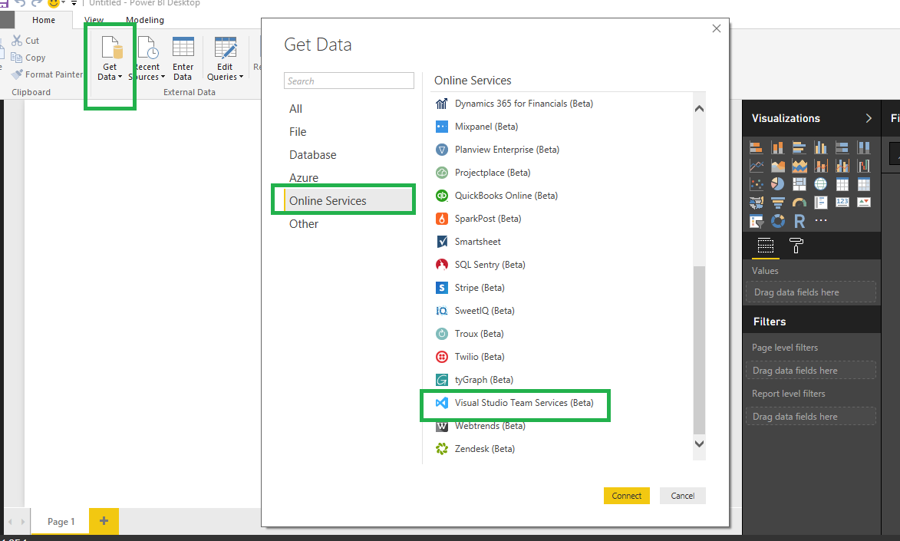This screenshot has height=541, width=900.
Task: Select the KPI visualization
Action: pyautogui.click(x=864, y=202)
